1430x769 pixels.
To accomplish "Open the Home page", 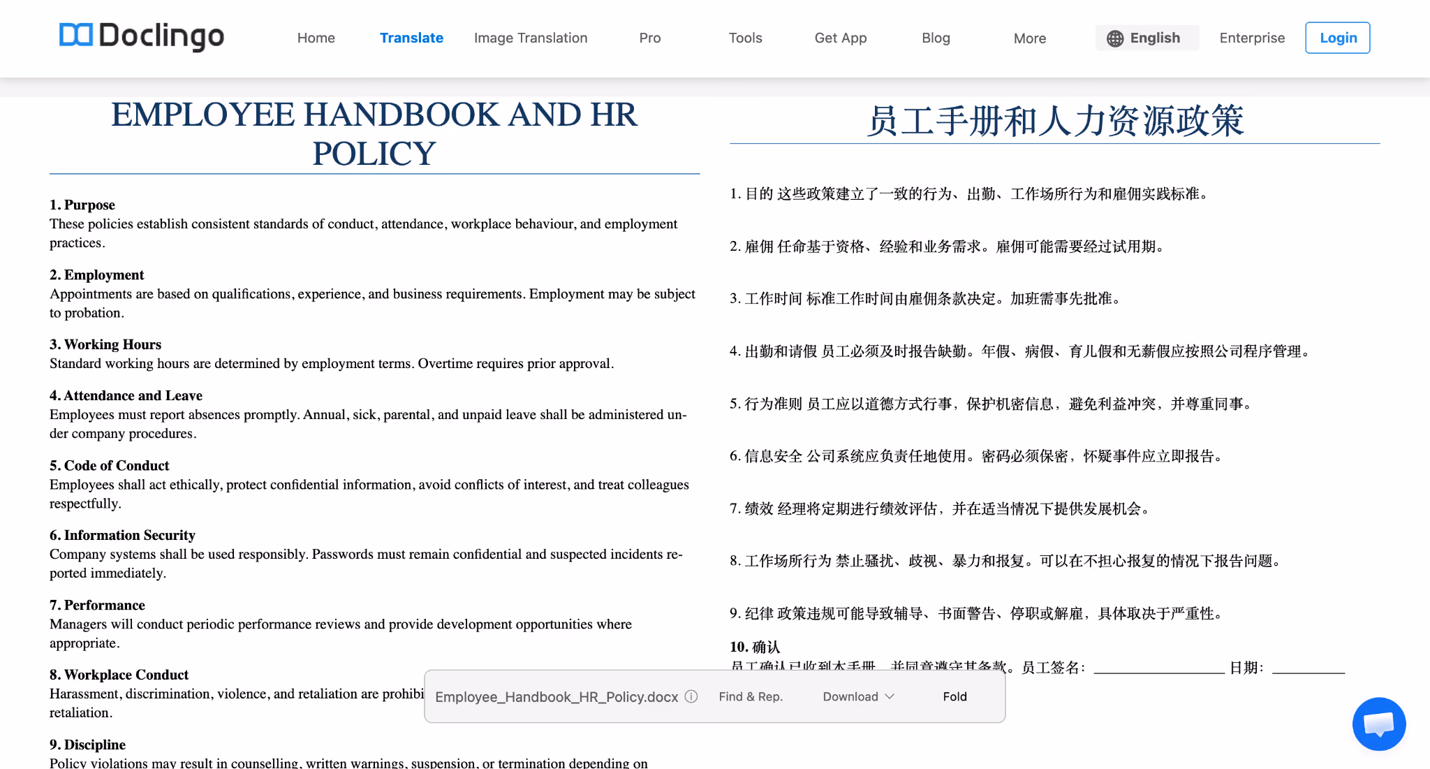I will click(x=316, y=38).
